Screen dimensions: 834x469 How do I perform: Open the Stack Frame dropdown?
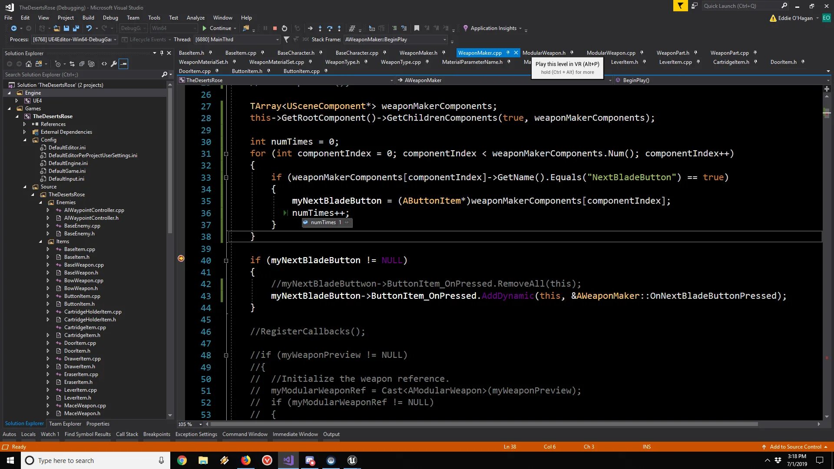point(444,40)
